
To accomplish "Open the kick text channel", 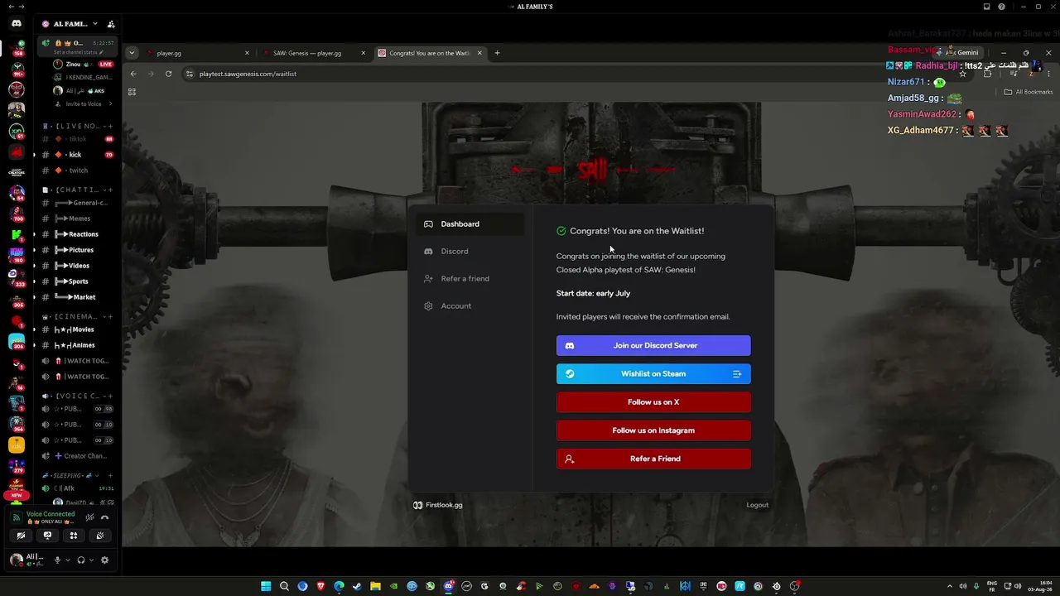I will coord(77,155).
